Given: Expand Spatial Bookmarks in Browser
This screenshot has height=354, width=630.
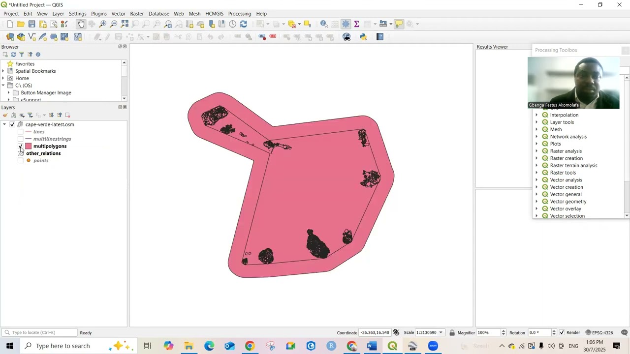Looking at the screenshot, I should click(x=3, y=71).
